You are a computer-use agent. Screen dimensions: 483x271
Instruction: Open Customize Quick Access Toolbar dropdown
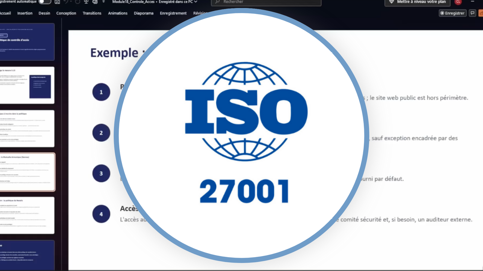[x=104, y=2]
